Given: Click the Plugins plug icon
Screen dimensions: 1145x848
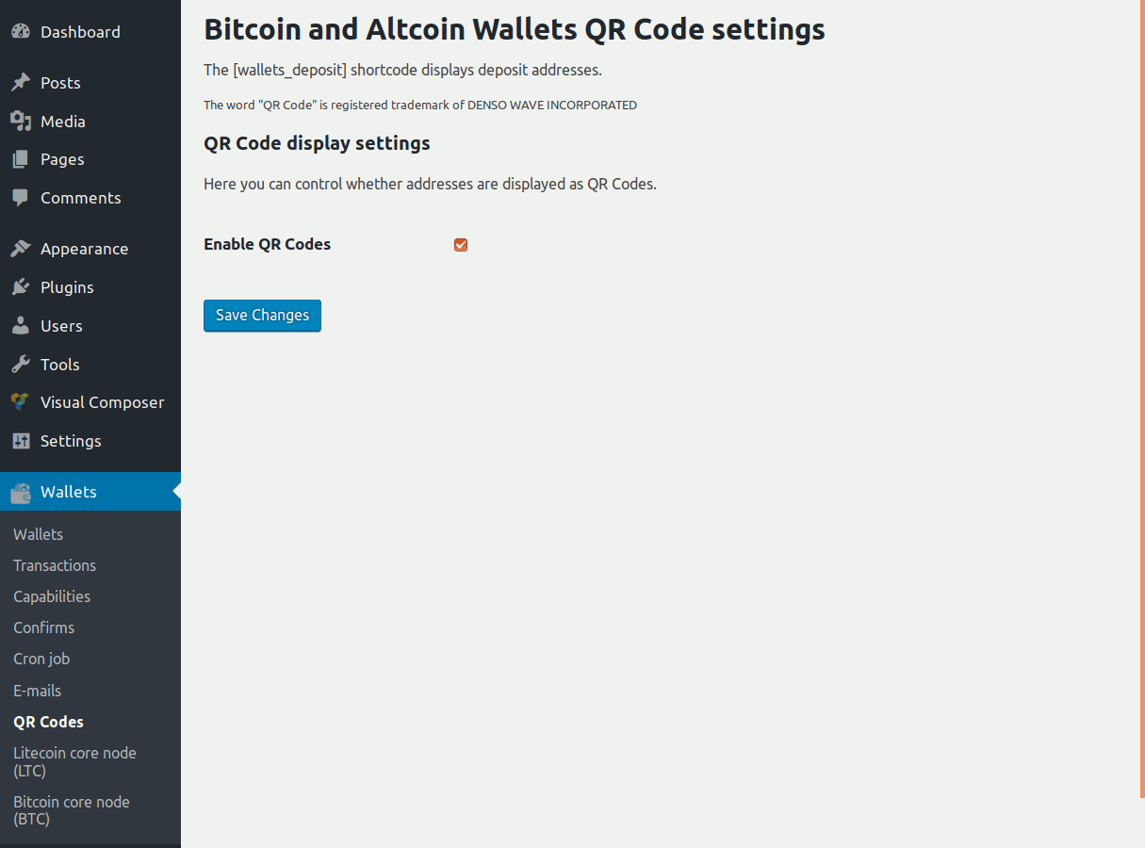Looking at the screenshot, I should pos(21,287).
